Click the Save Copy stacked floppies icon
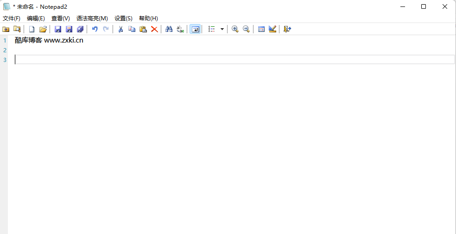456x234 pixels. [80, 29]
